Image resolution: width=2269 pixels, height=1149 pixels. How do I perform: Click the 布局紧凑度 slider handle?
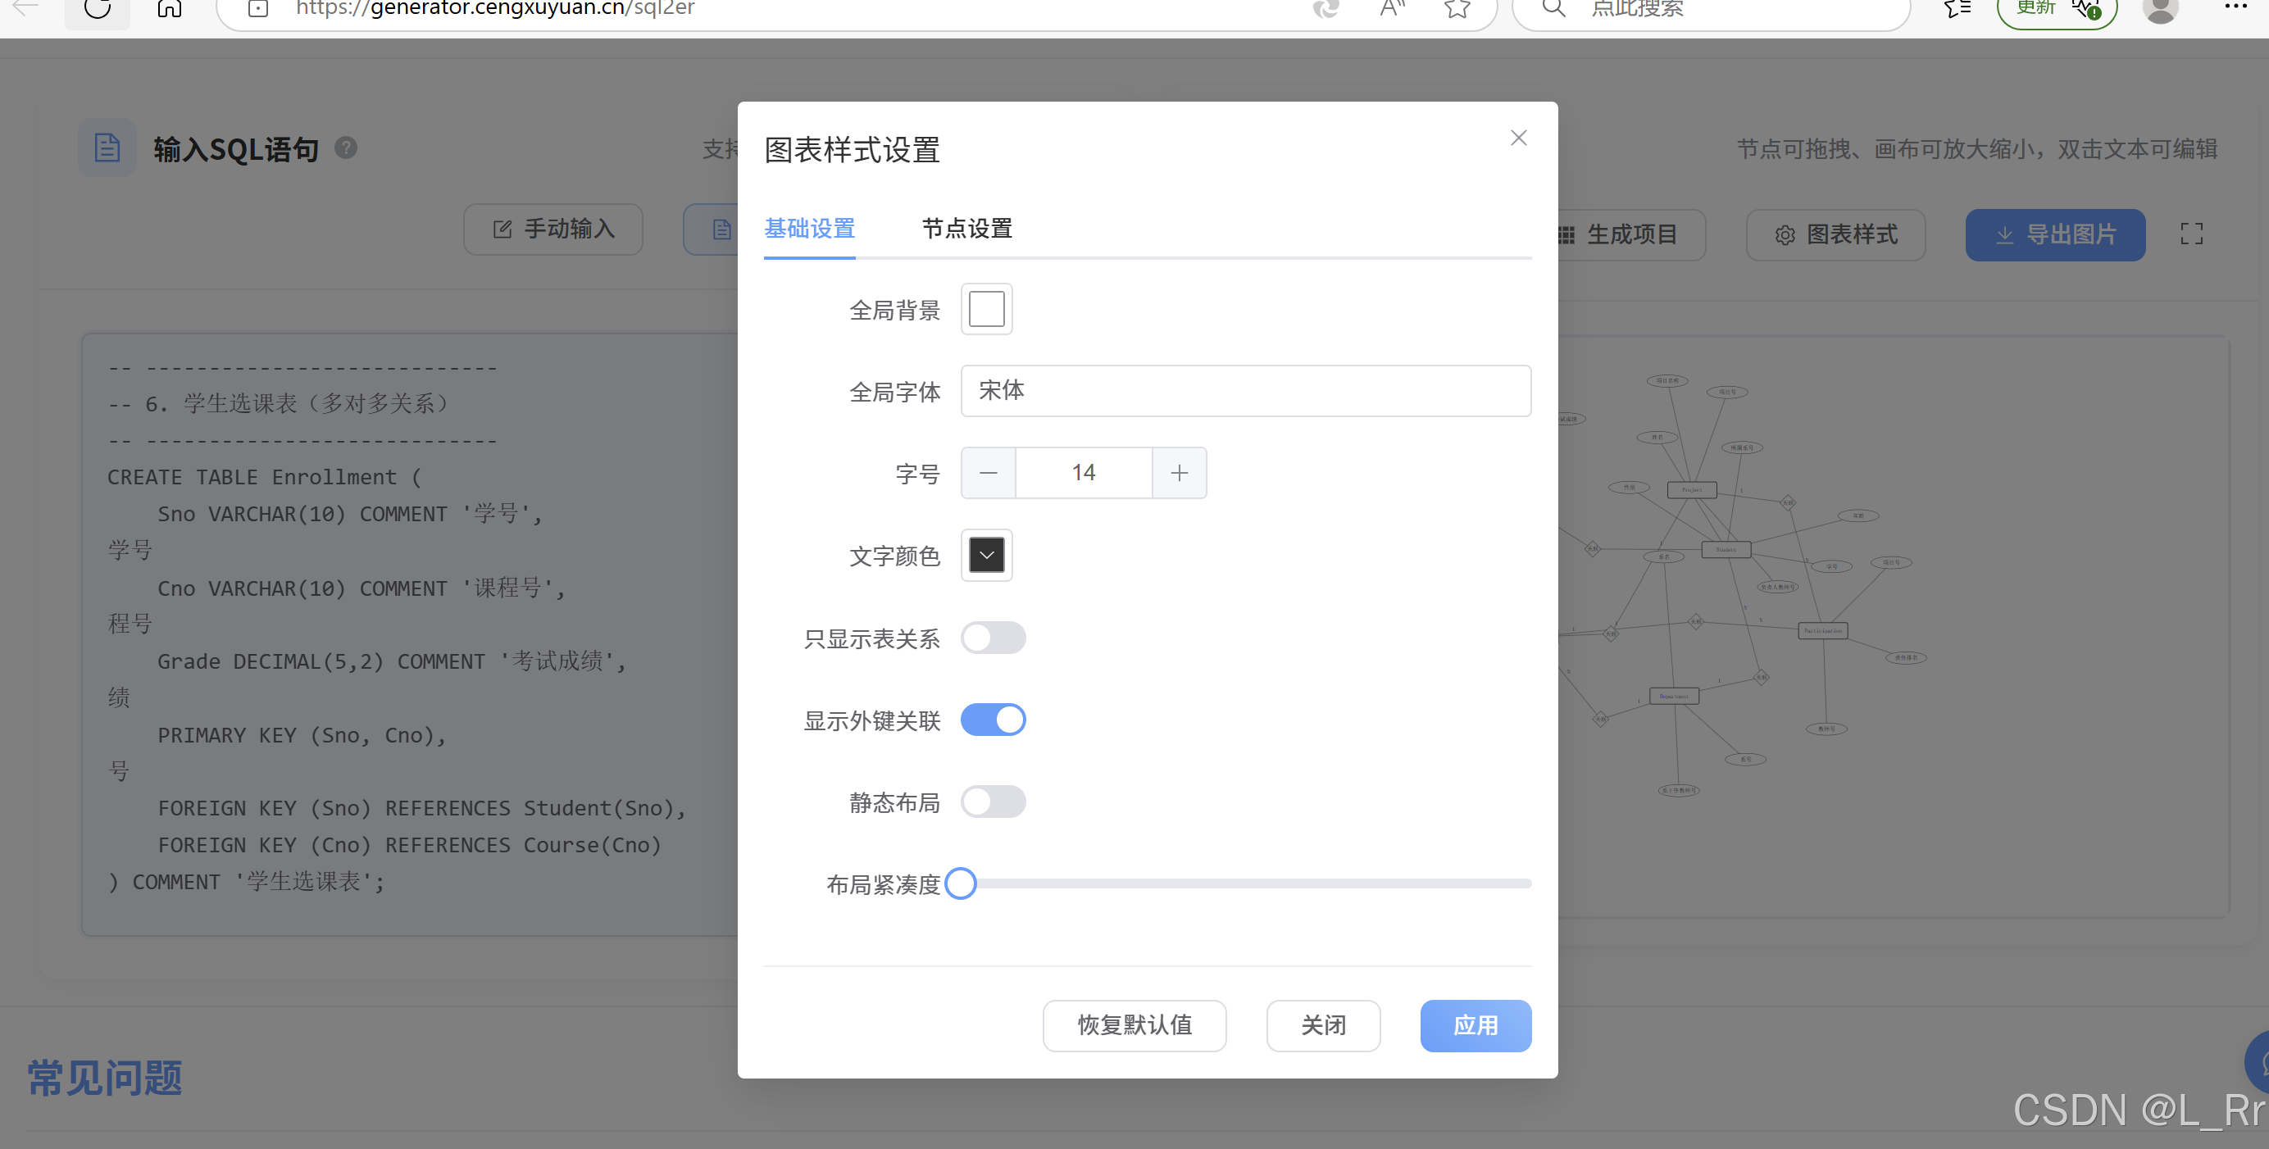pyautogui.click(x=960, y=884)
